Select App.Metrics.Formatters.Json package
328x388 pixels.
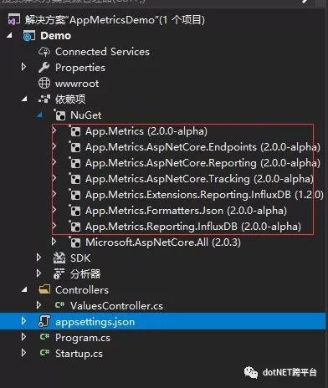[x=186, y=211]
